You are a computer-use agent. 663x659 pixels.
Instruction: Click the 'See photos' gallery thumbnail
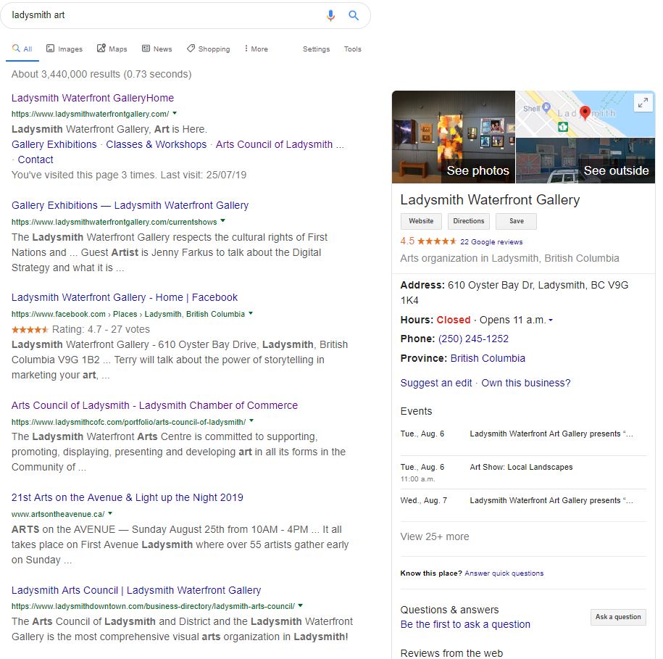coord(454,137)
